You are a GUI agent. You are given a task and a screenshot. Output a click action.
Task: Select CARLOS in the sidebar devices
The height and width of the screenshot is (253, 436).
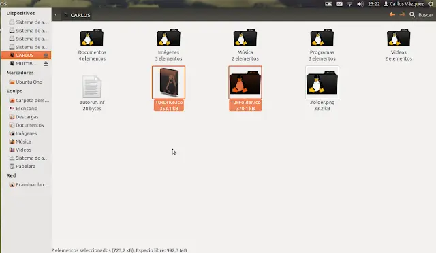pos(26,55)
